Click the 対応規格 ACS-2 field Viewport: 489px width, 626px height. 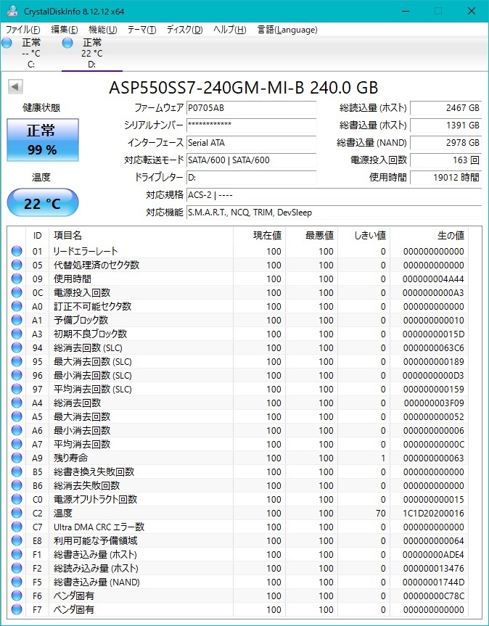tap(334, 195)
